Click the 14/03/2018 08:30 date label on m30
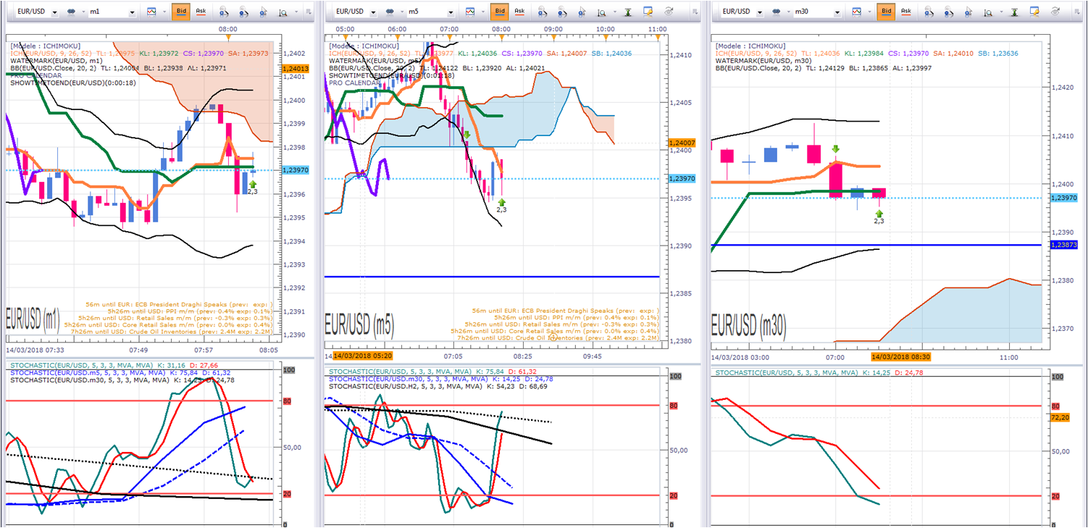 [900, 357]
